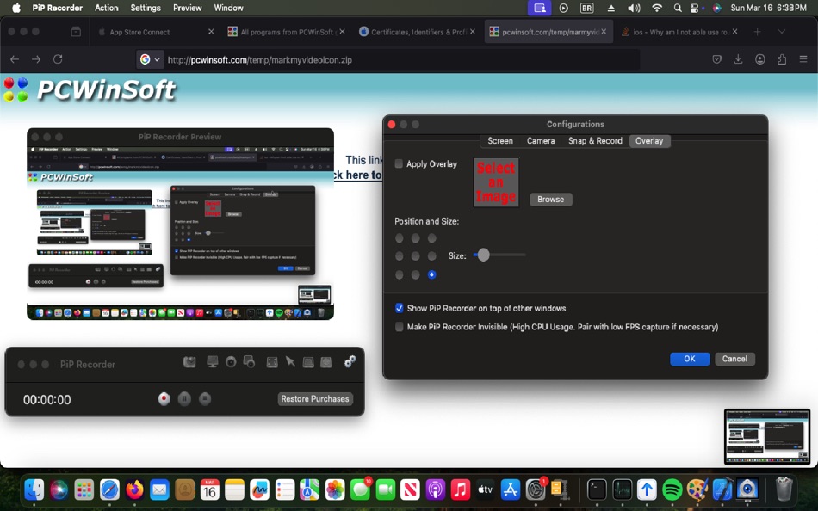Open browser extensions puzzle icon

pos(782,59)
